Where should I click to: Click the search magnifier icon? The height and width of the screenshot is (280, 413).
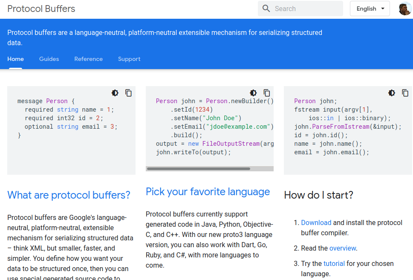click(x=266, y=9)
